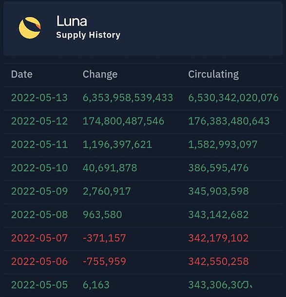
Task: Select the 2022-05-05 date entry
Action: pos(39,285)
